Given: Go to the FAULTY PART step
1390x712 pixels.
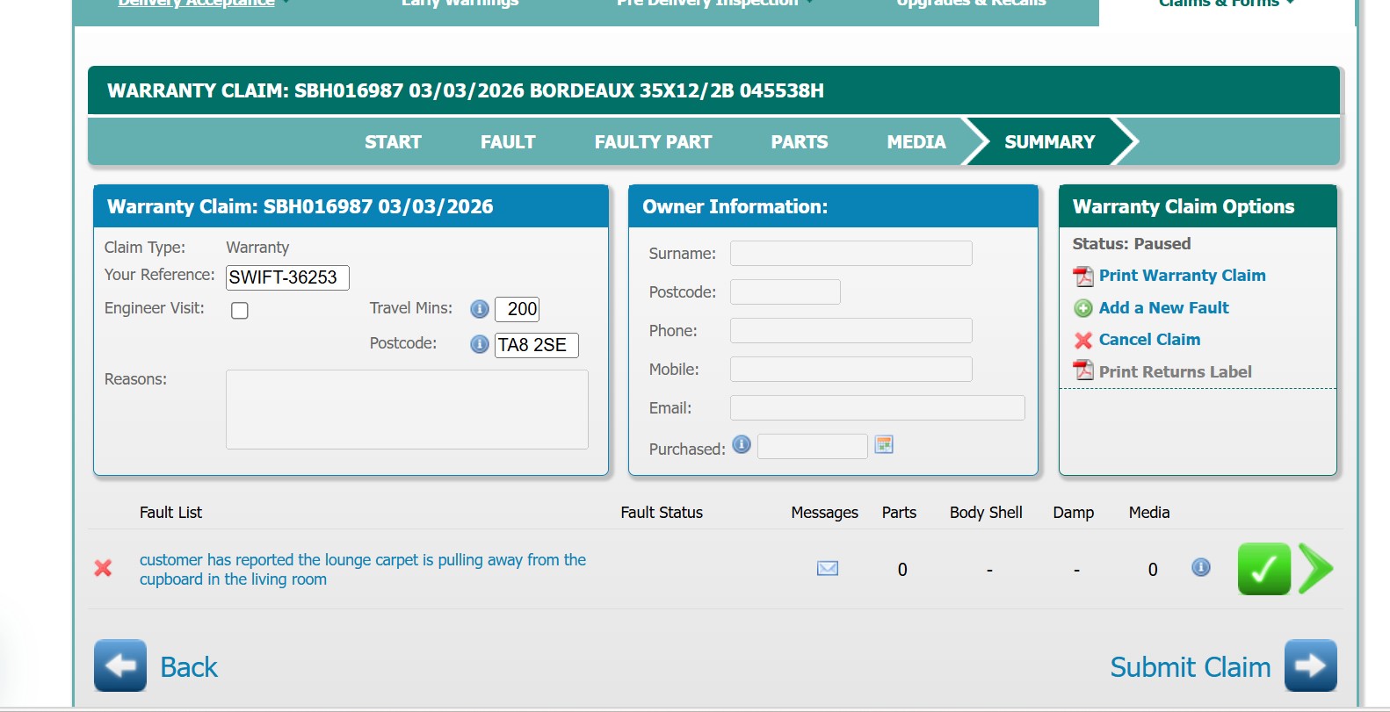Looking at the screenshot, I should coord(653,142).
